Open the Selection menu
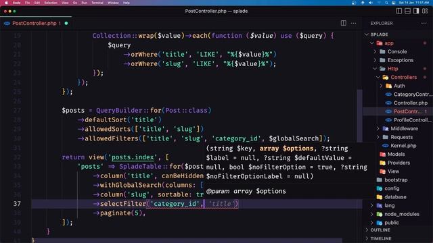The width and height of the screenshot is (433, 243). point(51,3)
